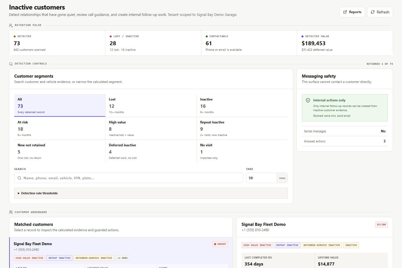This screenshot has height=268, width=402.
Task: Click the Contactable stat showing 61
Action: coord(249,43)
